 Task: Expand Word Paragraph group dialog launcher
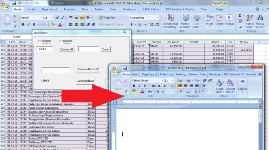click(211, 96)
